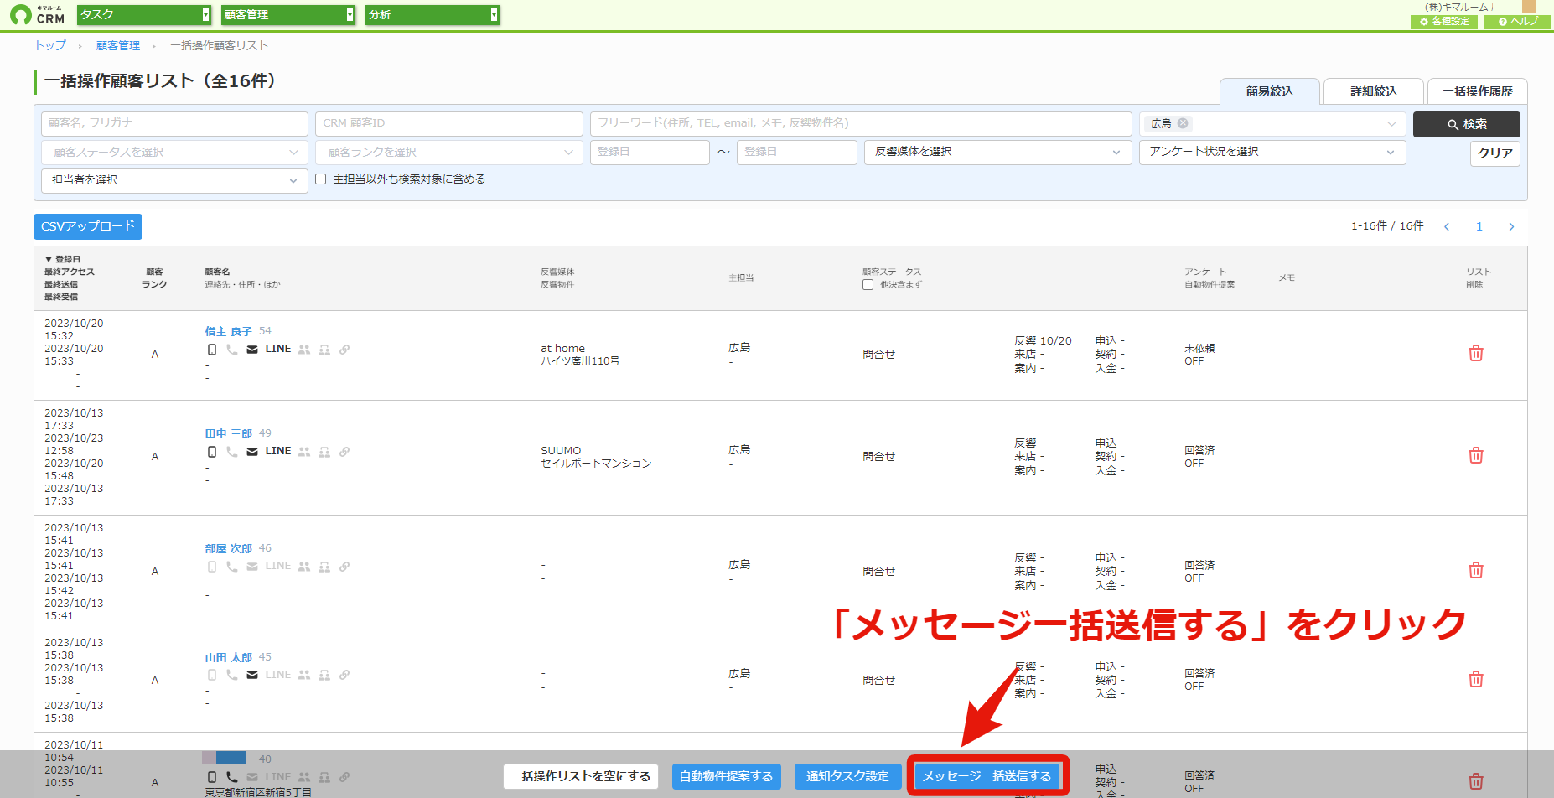Delete 借主 良子 from list with trash icon
This screenshot has height=798, width=1554.
1476,354
